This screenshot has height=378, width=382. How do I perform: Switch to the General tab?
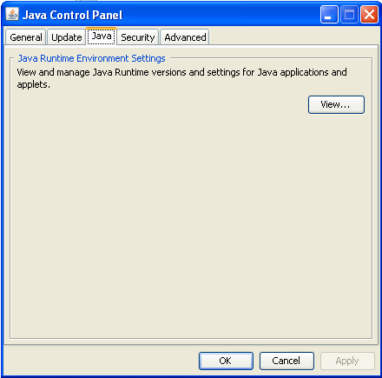click(26, 37)
